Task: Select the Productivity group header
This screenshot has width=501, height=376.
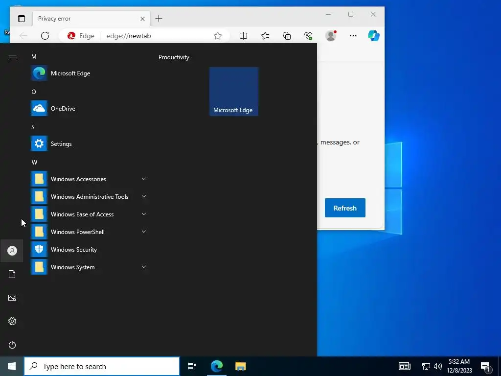Action: 174,57
